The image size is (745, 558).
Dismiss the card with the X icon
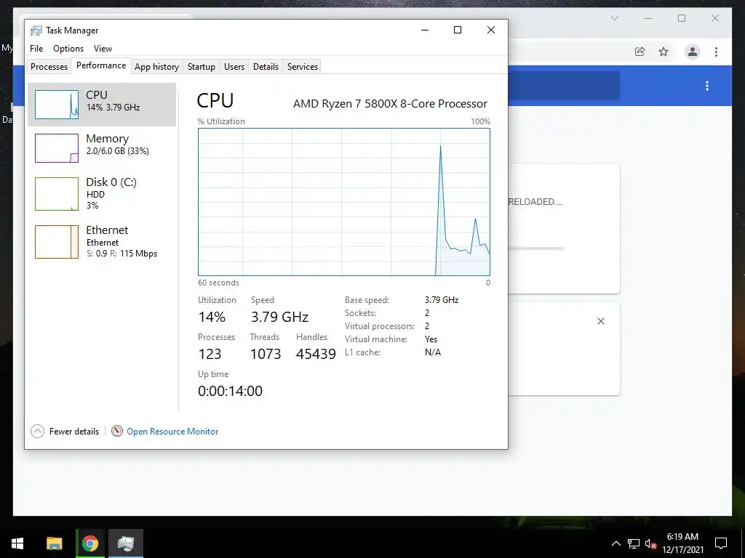pyautogui.click(x=600, y=321)
